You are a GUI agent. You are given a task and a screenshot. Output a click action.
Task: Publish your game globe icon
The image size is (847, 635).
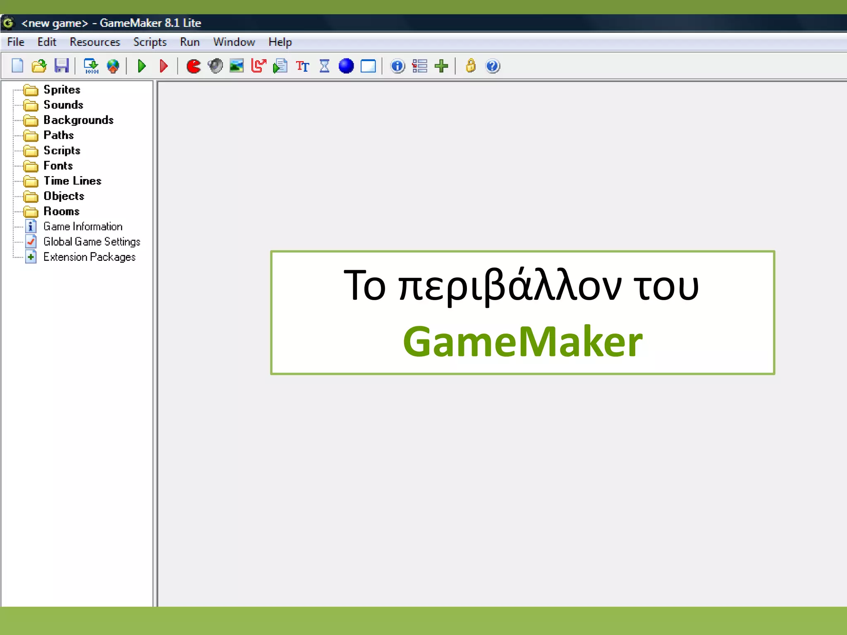click(x=113, y=66)
